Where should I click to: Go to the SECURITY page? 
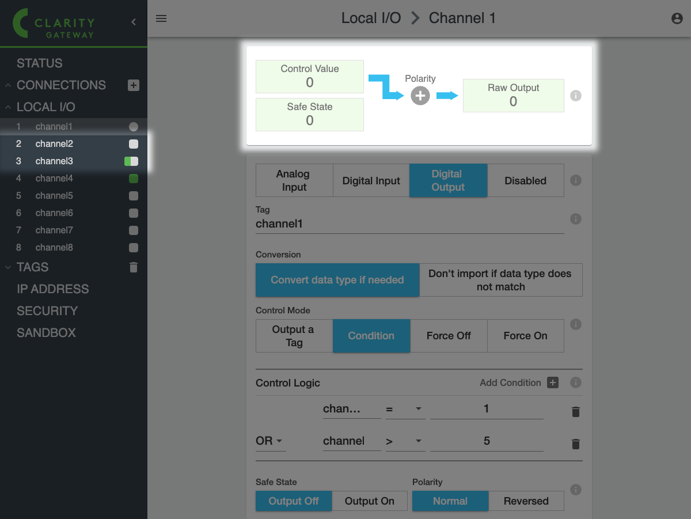click(47, 311)
